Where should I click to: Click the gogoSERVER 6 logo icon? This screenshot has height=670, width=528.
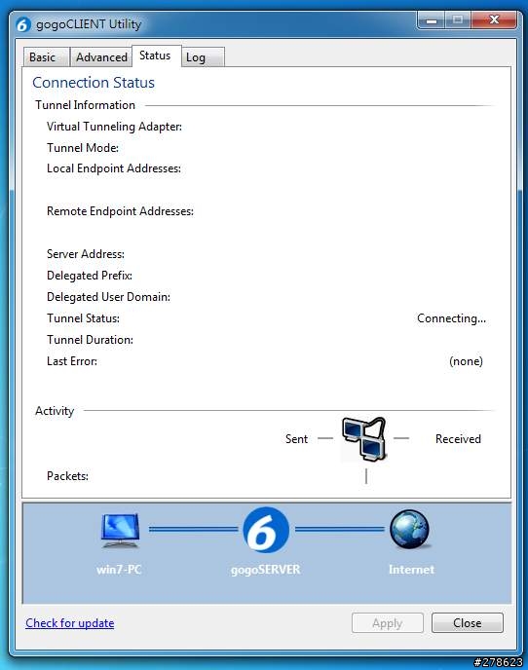coord(266,530)
